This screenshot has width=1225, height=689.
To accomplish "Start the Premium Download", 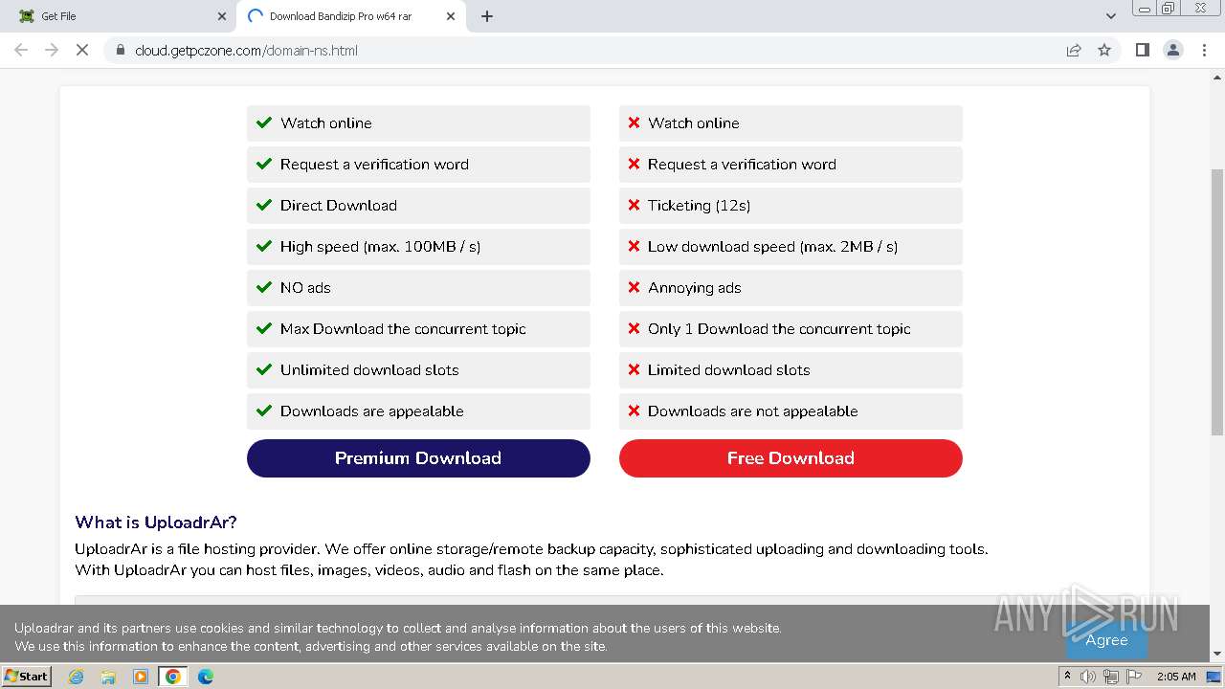I will click(x=418, y=458).
